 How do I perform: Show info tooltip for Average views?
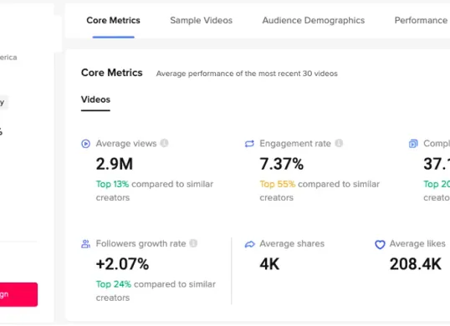pos(165,143)
